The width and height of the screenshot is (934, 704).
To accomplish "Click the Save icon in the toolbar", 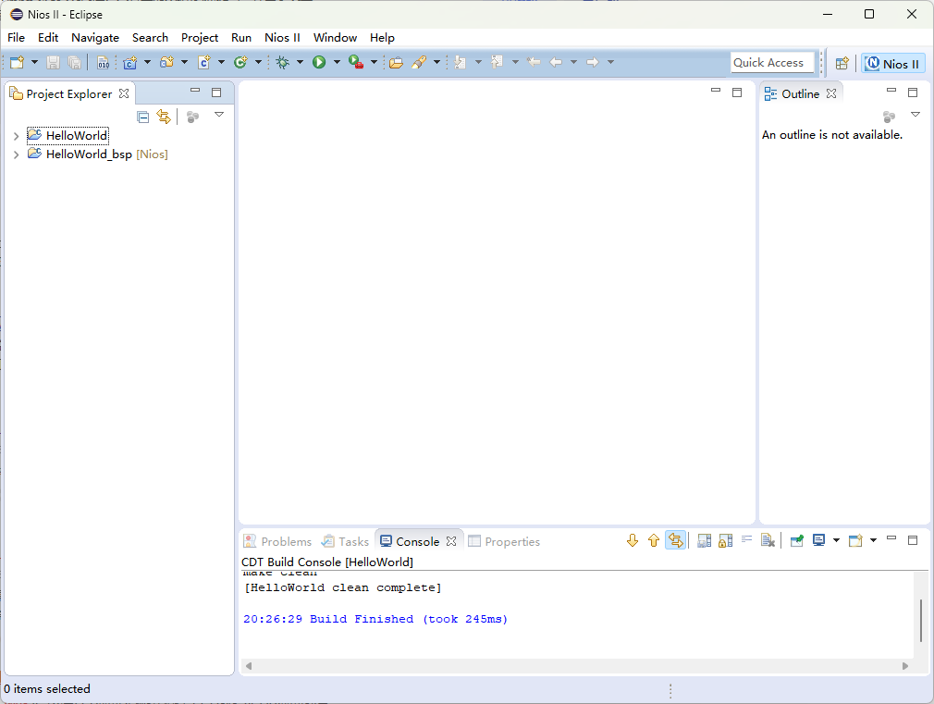I will click(x=53, y=62).
